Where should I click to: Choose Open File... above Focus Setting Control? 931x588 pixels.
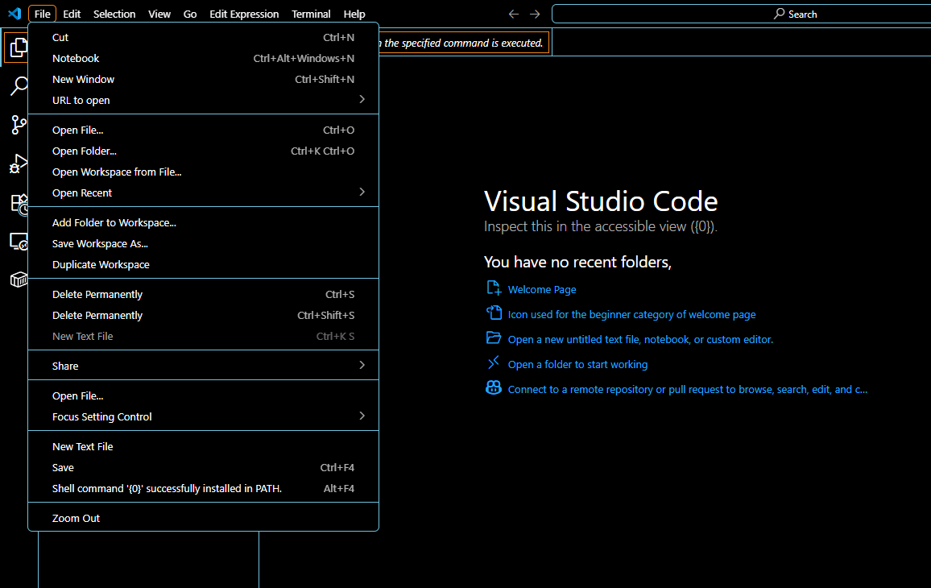[203, 395]
